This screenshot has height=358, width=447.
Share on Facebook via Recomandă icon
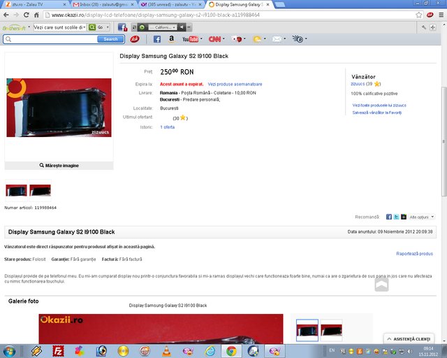(x=388, y=217)
